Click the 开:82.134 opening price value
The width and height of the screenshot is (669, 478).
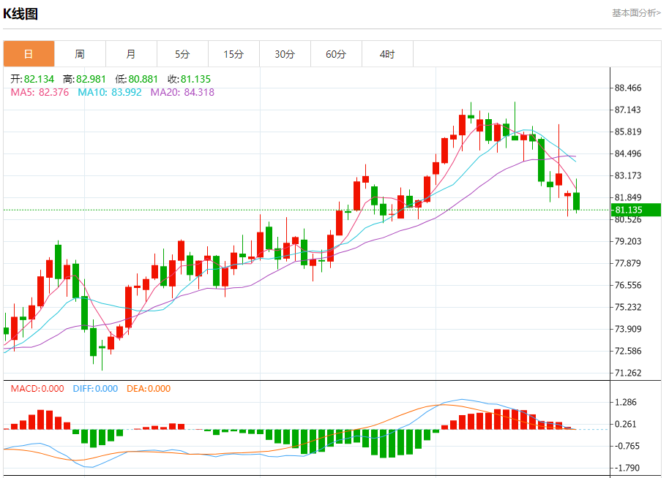coord(32,79)
